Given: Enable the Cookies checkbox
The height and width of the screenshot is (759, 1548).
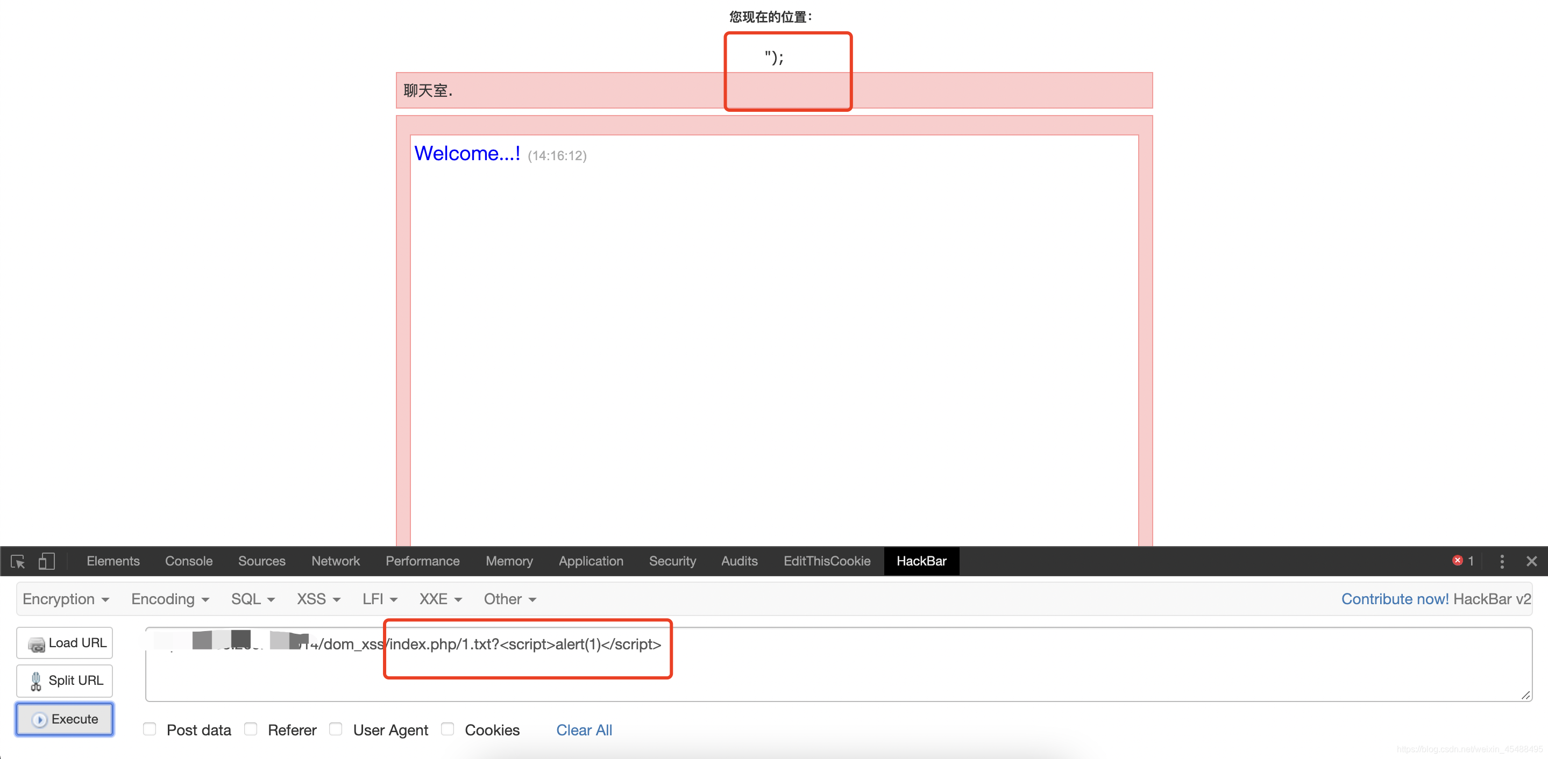Looking at the screenshot, I should pyautogui.click(x=448, y=729).
